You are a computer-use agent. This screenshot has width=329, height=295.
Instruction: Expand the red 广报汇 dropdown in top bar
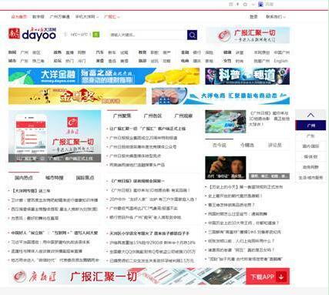coord(112,17)
